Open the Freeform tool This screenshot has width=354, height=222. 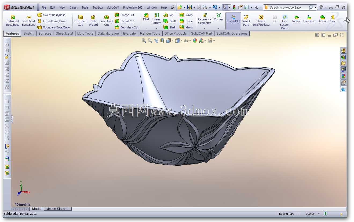[309, 19]
